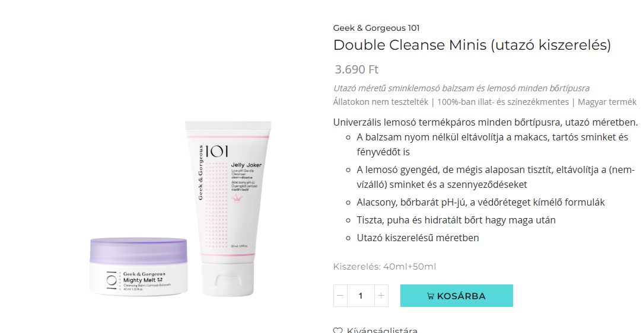Increase quantity with the plus button

pyautogui.click(x=381, y=296)
